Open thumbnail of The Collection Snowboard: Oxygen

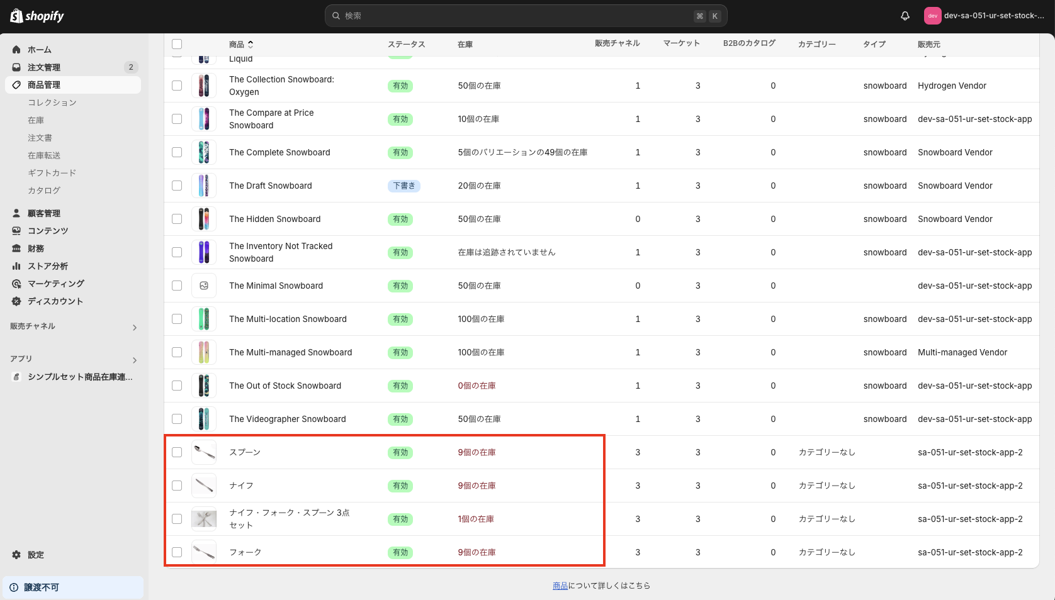(x=204, y=86)
